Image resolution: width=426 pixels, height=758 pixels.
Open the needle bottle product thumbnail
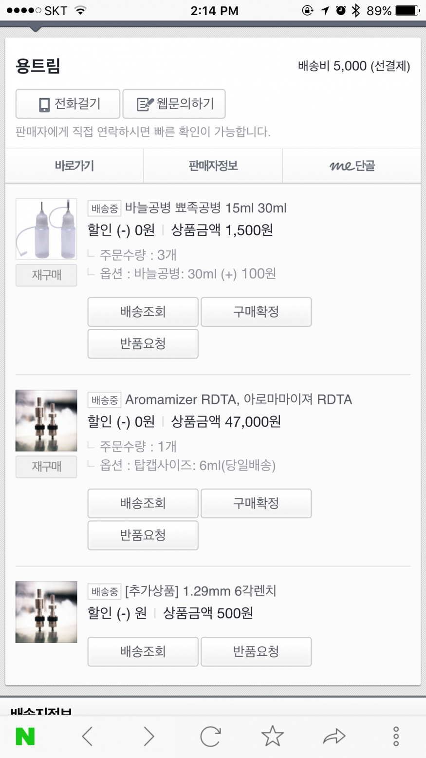point(46,228)
